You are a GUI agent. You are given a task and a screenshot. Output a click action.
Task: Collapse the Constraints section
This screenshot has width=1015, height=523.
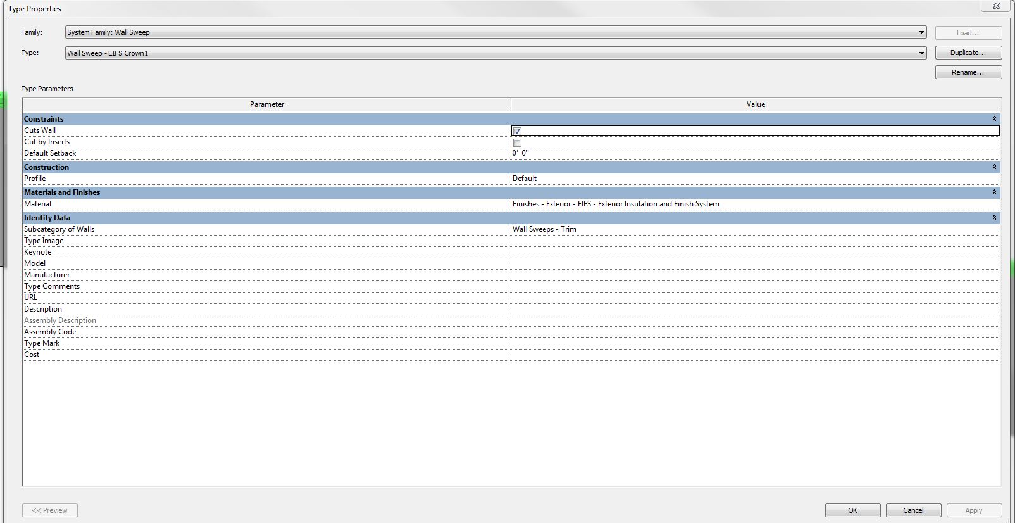[994, 119]
